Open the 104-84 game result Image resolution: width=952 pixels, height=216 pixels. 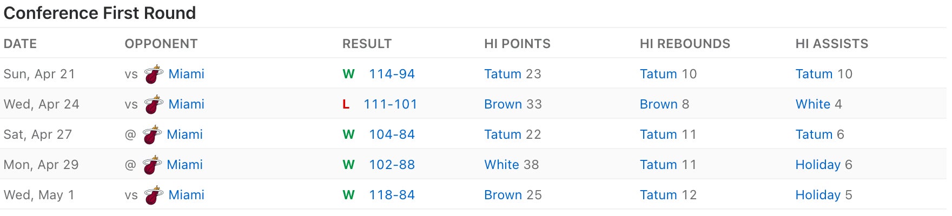coord(392,134)
